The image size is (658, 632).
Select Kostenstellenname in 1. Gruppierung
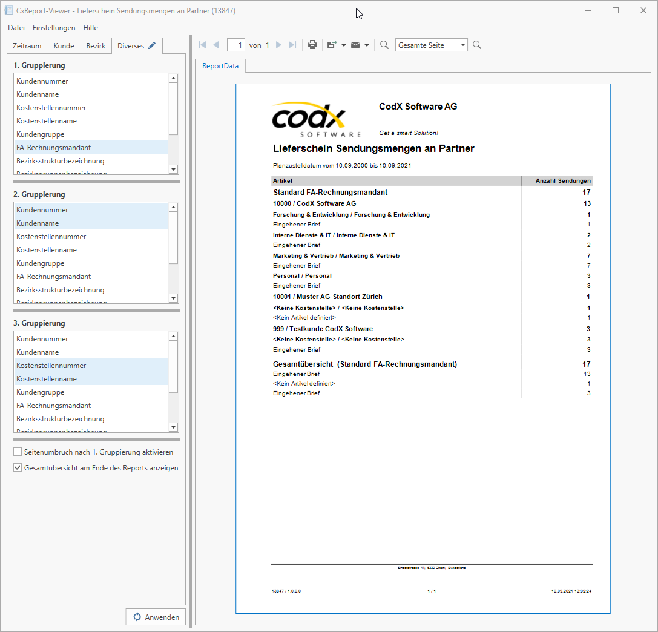pyautogui.click(x=91, y=121)
